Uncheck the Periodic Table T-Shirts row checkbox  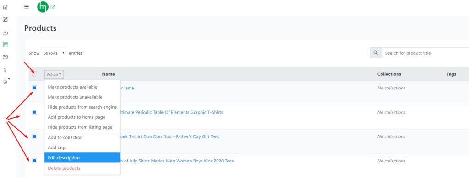[34, 112]
